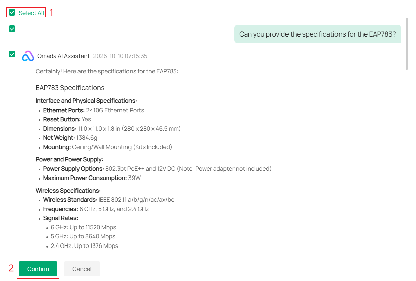416x281 pixels.
Task: Click '6 GHz: Up to 11520 Mbps' line
Action: [x=84, y=227]
